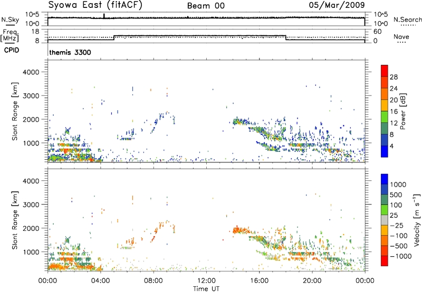Screen dimensions: 422x292
Task: Click the '500' label on Velocity colorbar
Action: tap(396, 195)
